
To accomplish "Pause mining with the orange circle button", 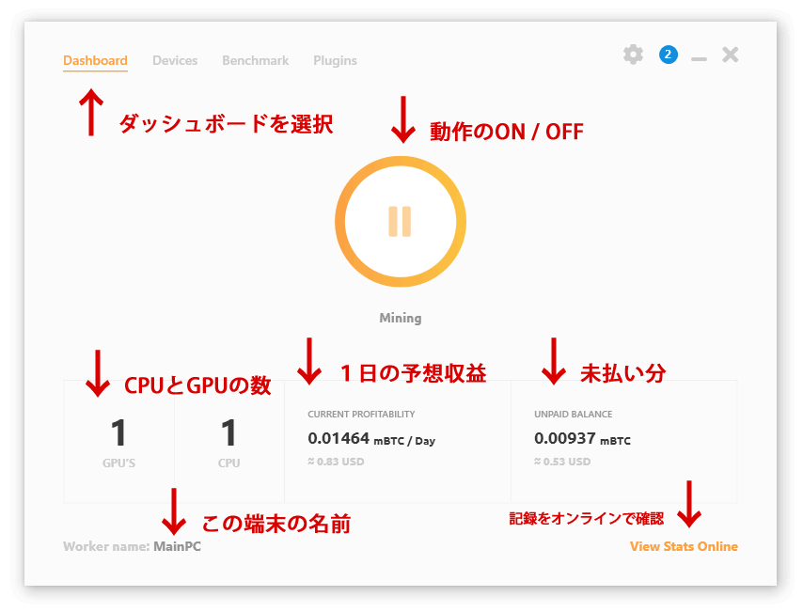I will (x=400, y=222).
